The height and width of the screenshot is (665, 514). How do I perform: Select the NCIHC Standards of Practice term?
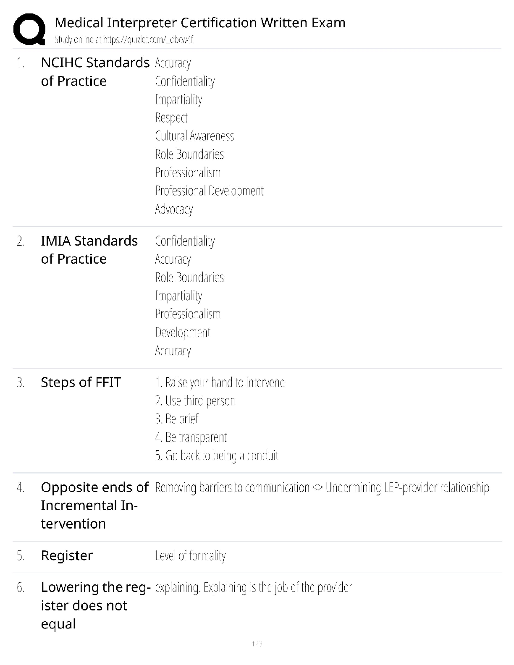tap(95, 72)
